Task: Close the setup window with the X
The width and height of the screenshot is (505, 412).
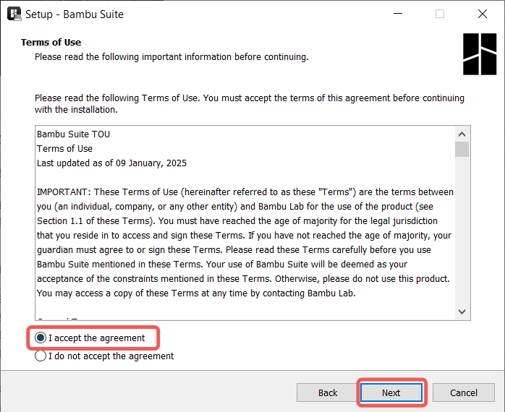Action: coord(483,14)
